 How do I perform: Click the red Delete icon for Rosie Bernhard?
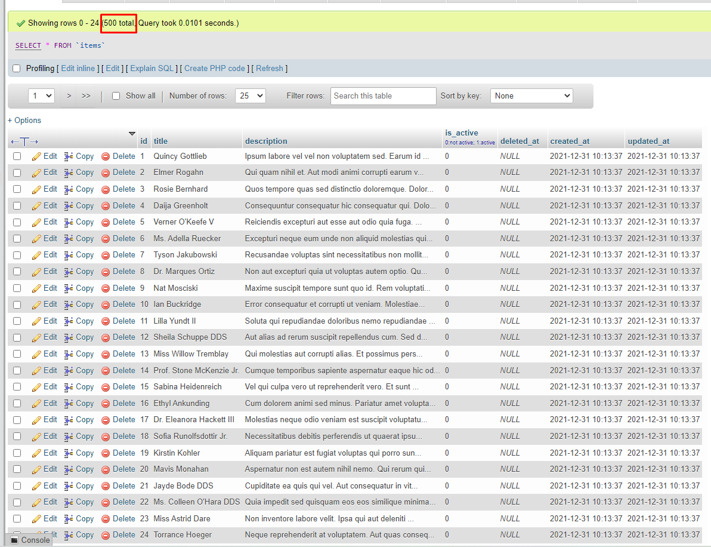(x=106, y=189)
